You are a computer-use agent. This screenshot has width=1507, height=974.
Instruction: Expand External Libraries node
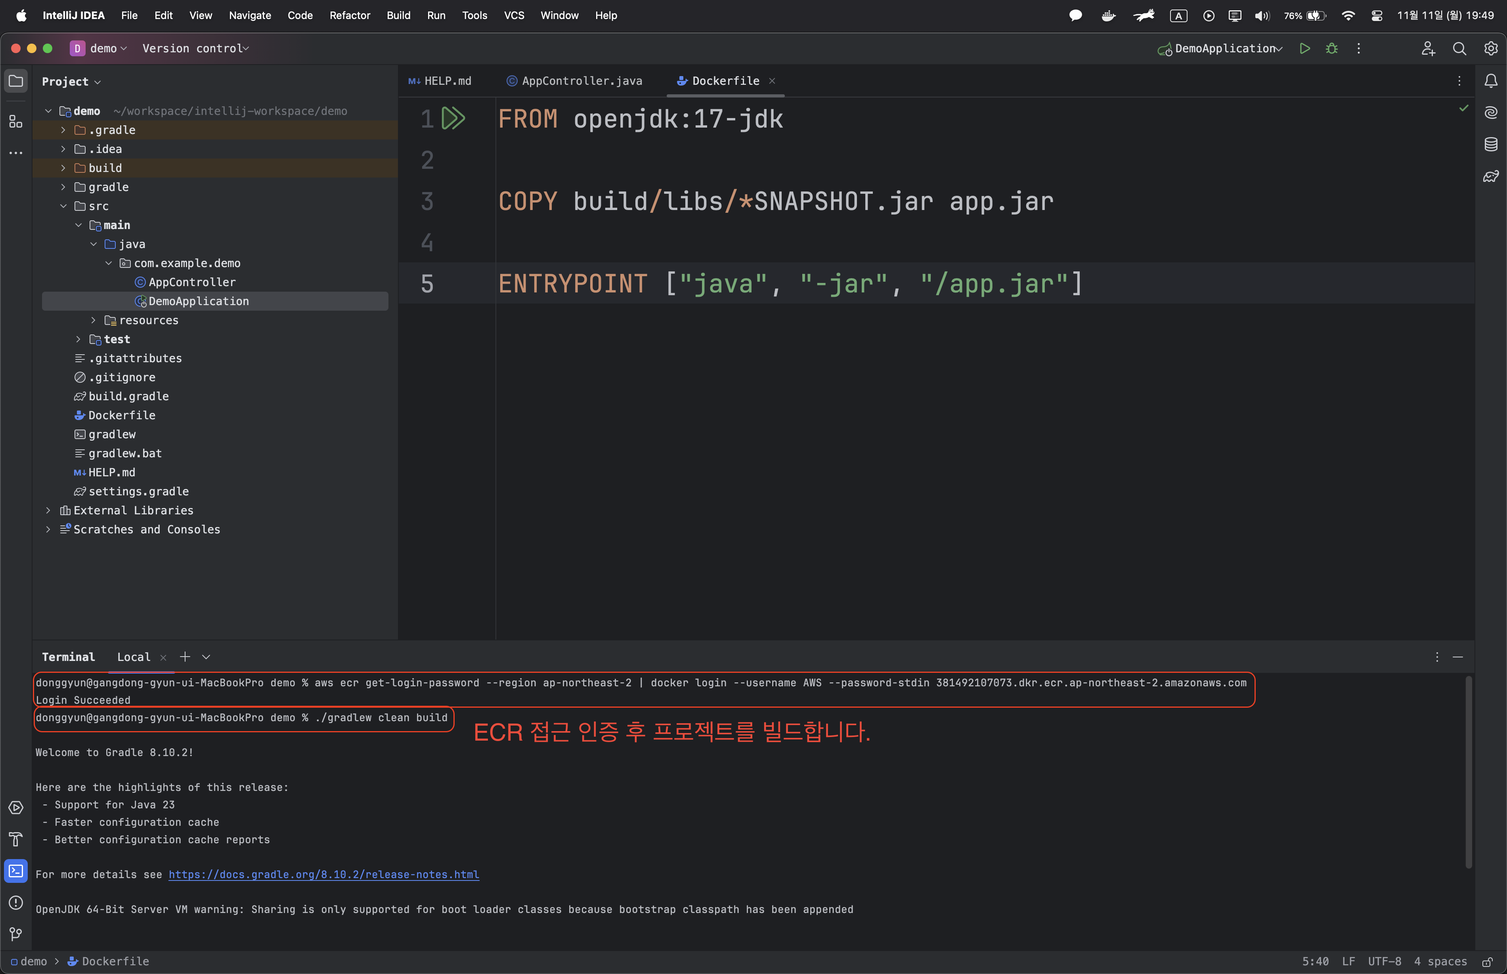48,510
